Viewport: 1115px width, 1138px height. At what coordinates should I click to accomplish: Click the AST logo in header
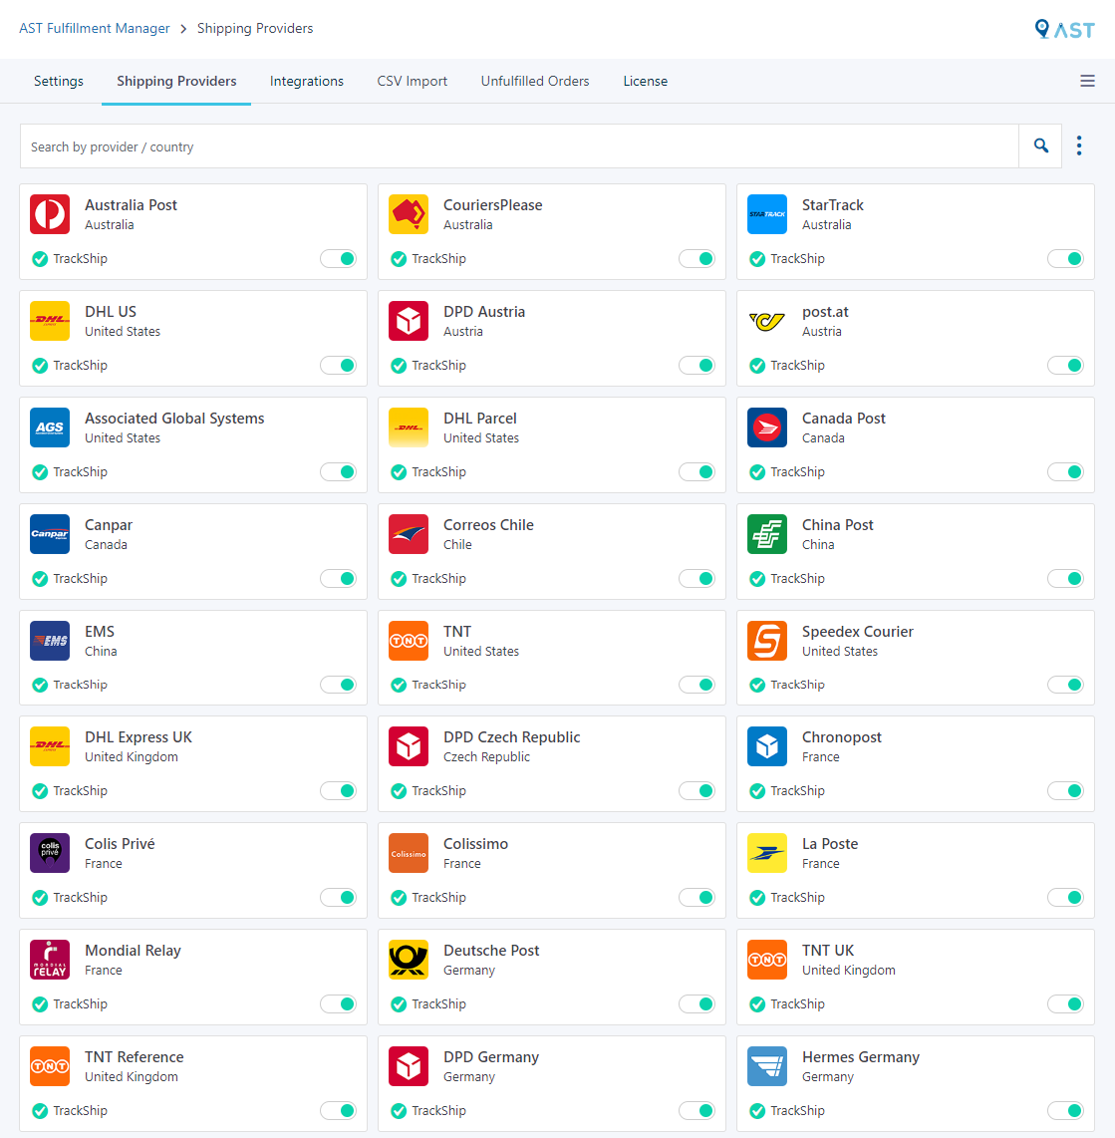(x=1064, y=30)
